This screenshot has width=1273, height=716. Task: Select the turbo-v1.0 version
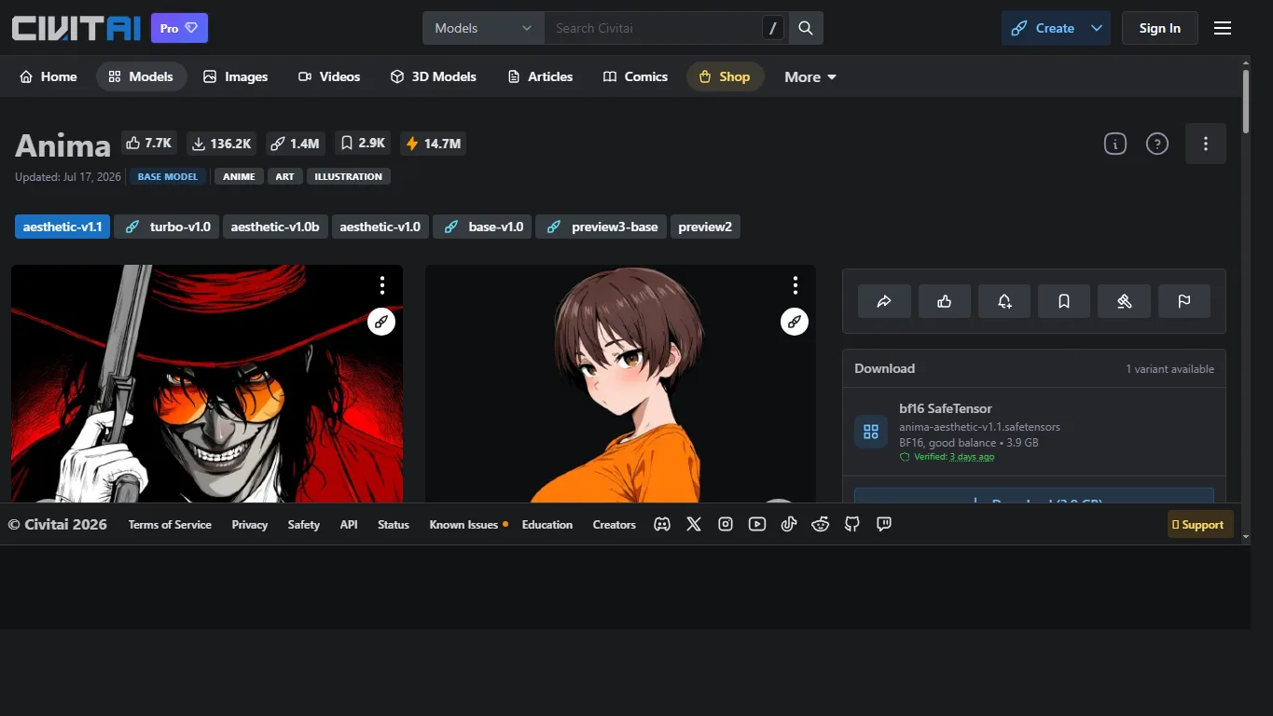click(x=167, y=227)
